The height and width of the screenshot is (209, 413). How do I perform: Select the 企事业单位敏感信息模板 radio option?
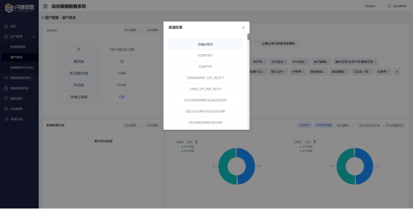click(x=258, y=44)
